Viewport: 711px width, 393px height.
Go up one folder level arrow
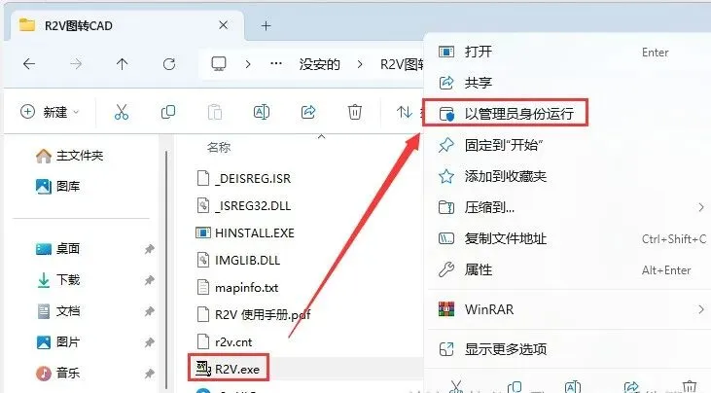pyautogui.click(x=122, y=64)
